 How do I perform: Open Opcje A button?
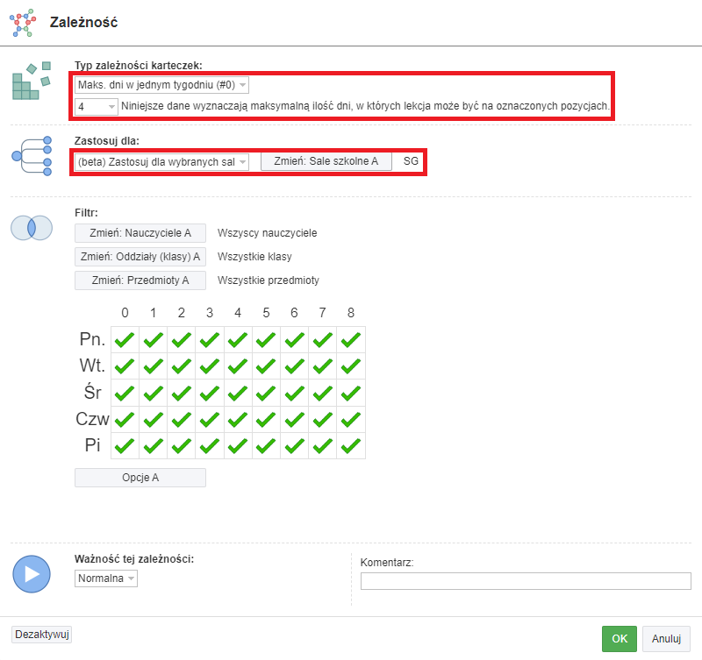pyautogui.click(x=140, y=478)
